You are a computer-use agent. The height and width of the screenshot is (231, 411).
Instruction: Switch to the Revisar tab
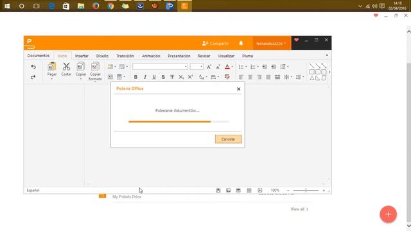tap(204, 56)
